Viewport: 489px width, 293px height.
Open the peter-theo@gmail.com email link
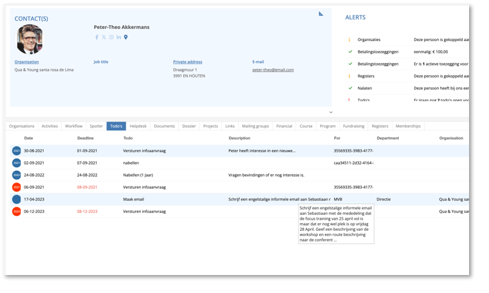click(x=273, y=70)
